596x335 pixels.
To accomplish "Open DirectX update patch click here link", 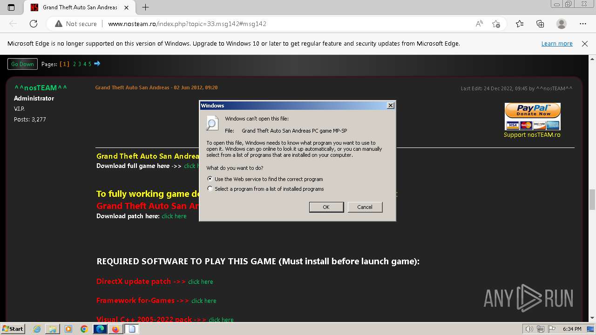I will [201, 281].
